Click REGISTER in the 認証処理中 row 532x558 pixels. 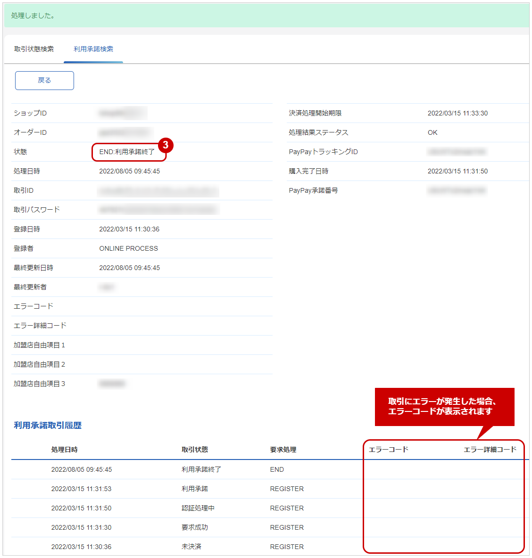point(287,508)
